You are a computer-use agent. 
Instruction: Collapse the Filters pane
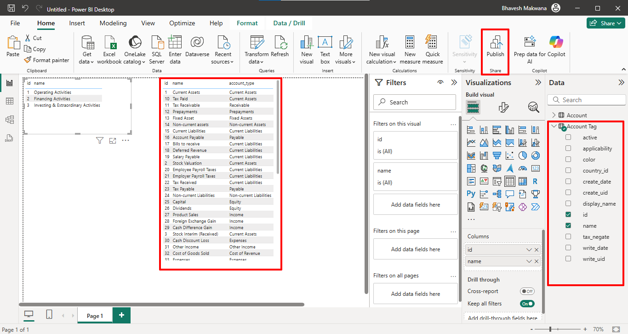pyautogui.click(x=454, y=83)
